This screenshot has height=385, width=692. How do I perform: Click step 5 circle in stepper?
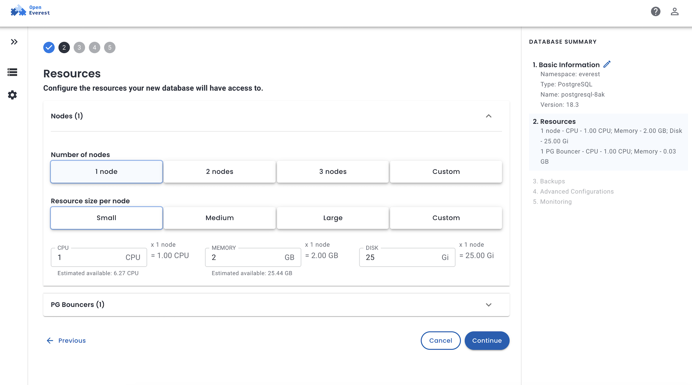[110, 47]
